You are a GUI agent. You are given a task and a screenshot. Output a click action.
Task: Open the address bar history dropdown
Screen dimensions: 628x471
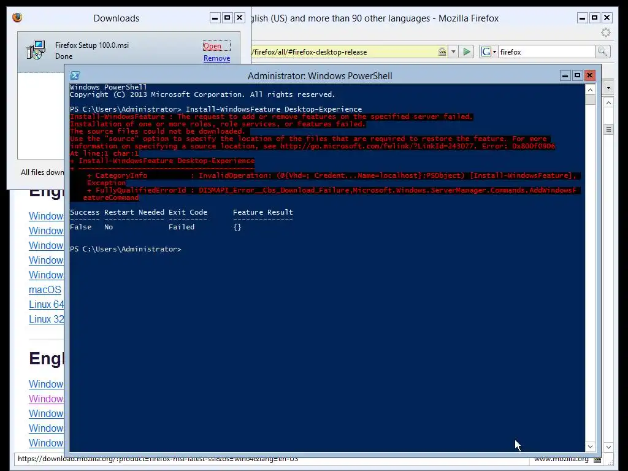[x=453, y=52]
